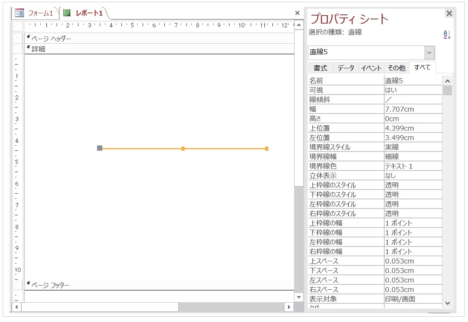Click the 左枠線のスタイル value 透明
The width and height of the screenshot is (468, 322).
tap(413, 204)
